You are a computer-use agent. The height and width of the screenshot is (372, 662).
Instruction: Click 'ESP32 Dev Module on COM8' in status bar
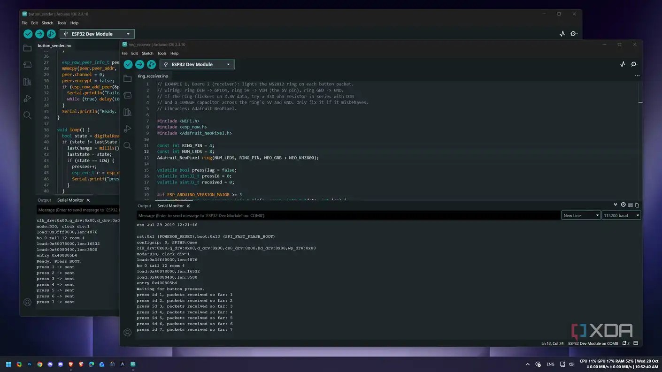[x=593, y=343]
